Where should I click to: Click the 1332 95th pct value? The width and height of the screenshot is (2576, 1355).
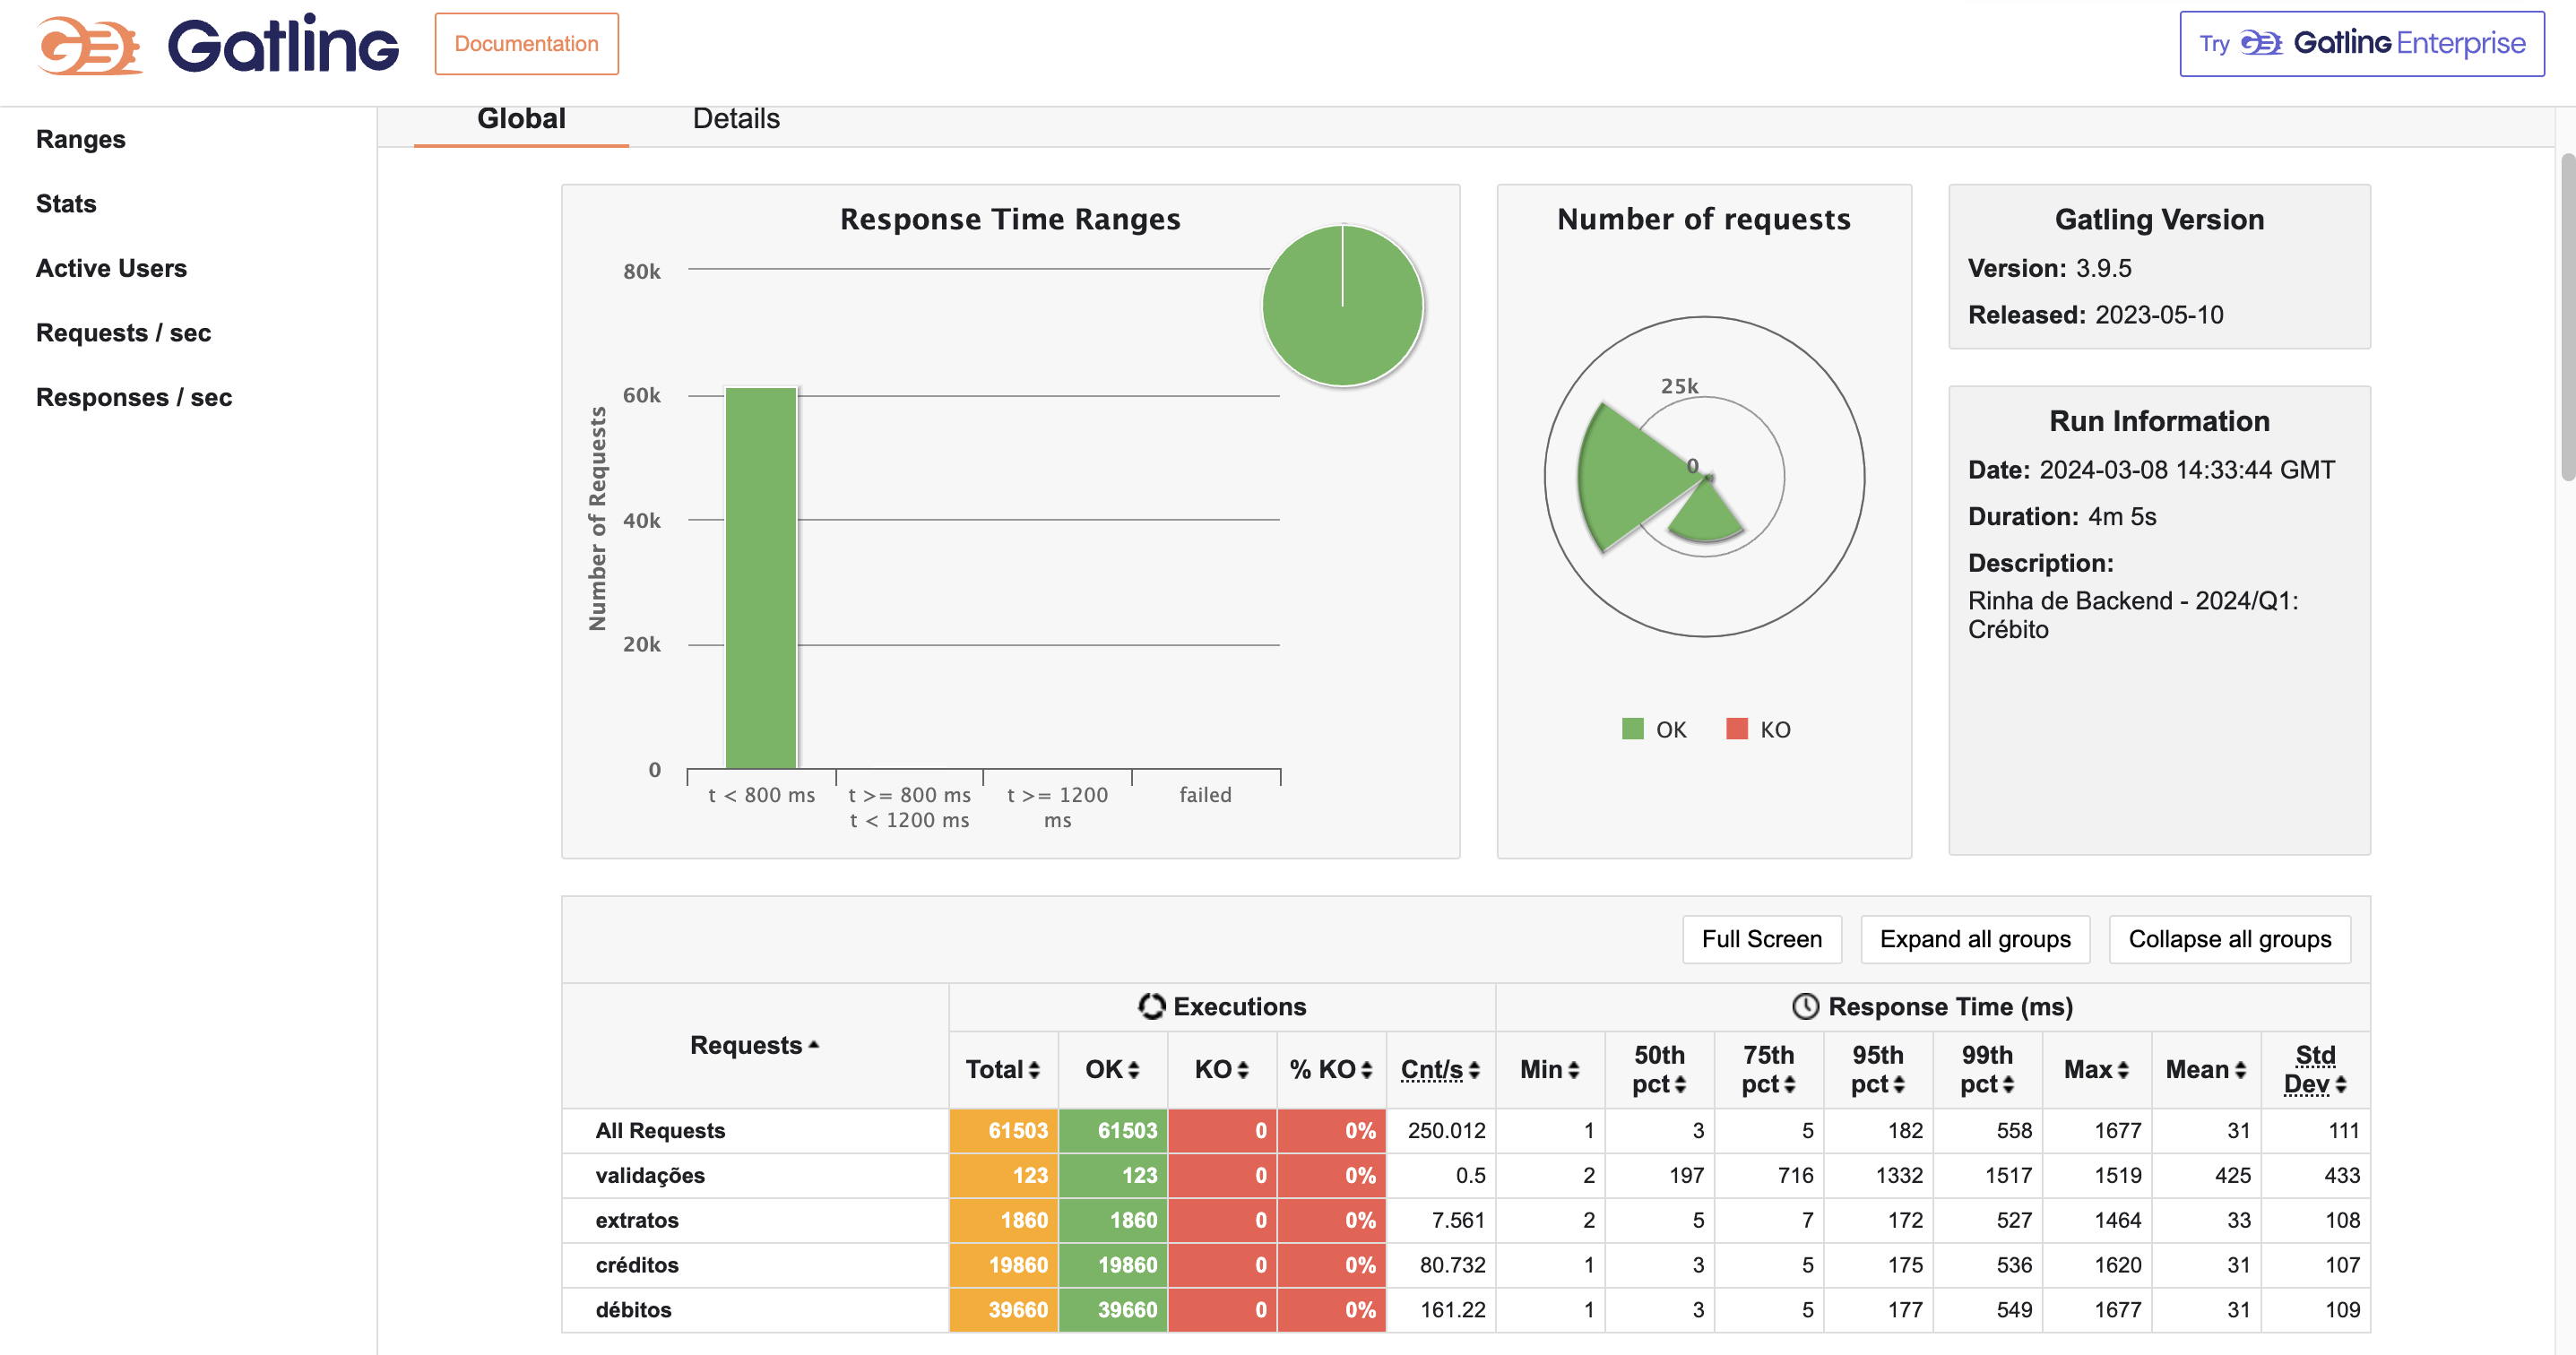click(1899, 1175)
